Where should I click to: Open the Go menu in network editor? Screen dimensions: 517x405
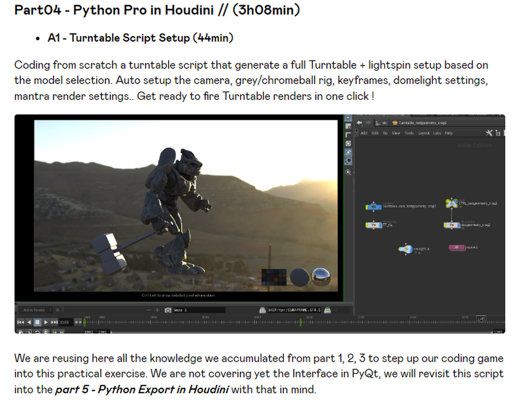[x=385, y=133]
